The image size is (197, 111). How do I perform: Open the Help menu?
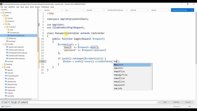point(52,7)
